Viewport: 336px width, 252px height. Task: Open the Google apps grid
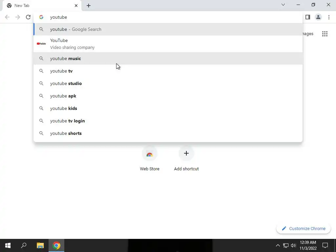point(325,34)
